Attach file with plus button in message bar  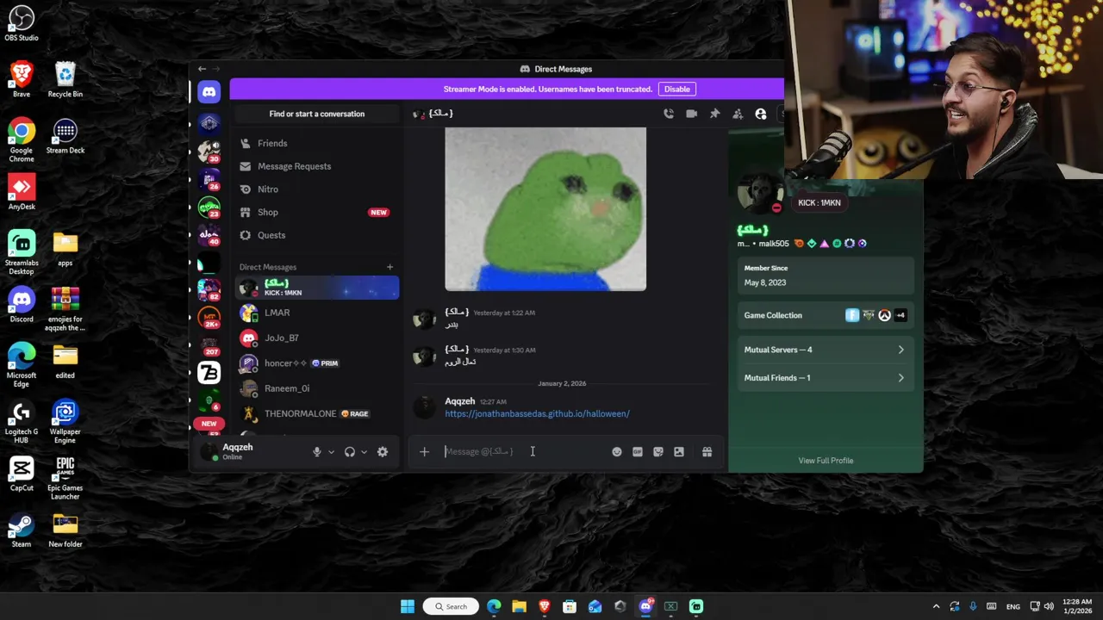coord(424,451)
